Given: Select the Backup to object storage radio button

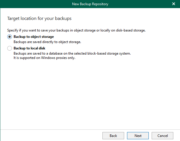Looking at the screenshot, I should pyautogui.click(x=10, y=37).
